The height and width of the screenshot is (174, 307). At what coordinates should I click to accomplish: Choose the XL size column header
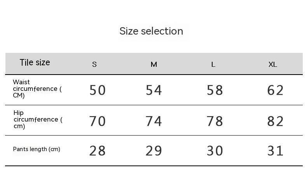click(x=273, y=64)
